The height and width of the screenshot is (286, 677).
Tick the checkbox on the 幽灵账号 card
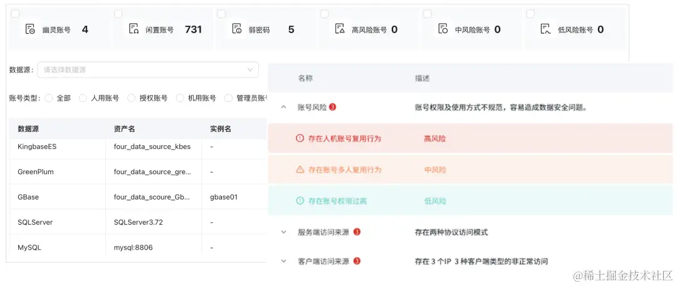(15, 14)
